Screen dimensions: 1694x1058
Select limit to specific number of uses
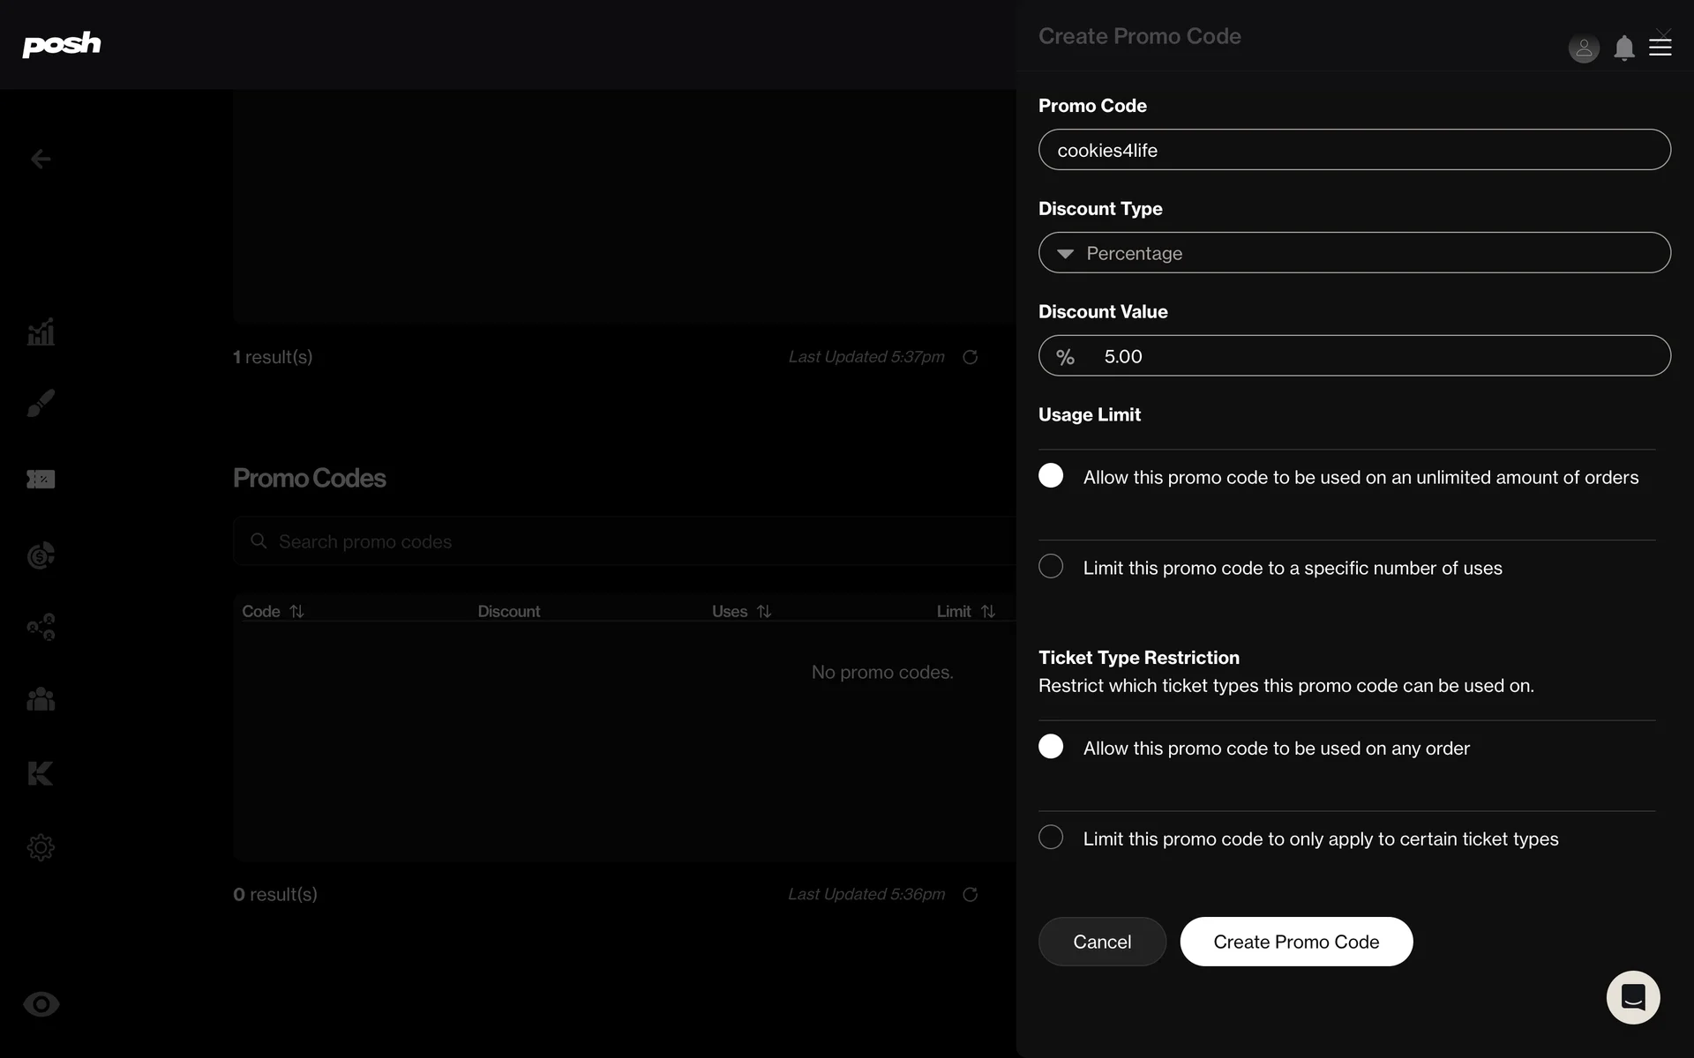(x=1051, y=567)
